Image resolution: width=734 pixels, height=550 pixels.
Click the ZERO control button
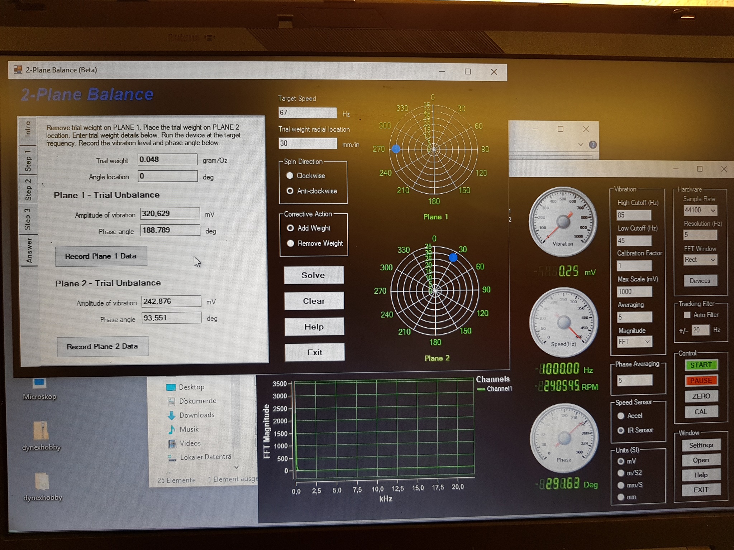click(701, 396)
